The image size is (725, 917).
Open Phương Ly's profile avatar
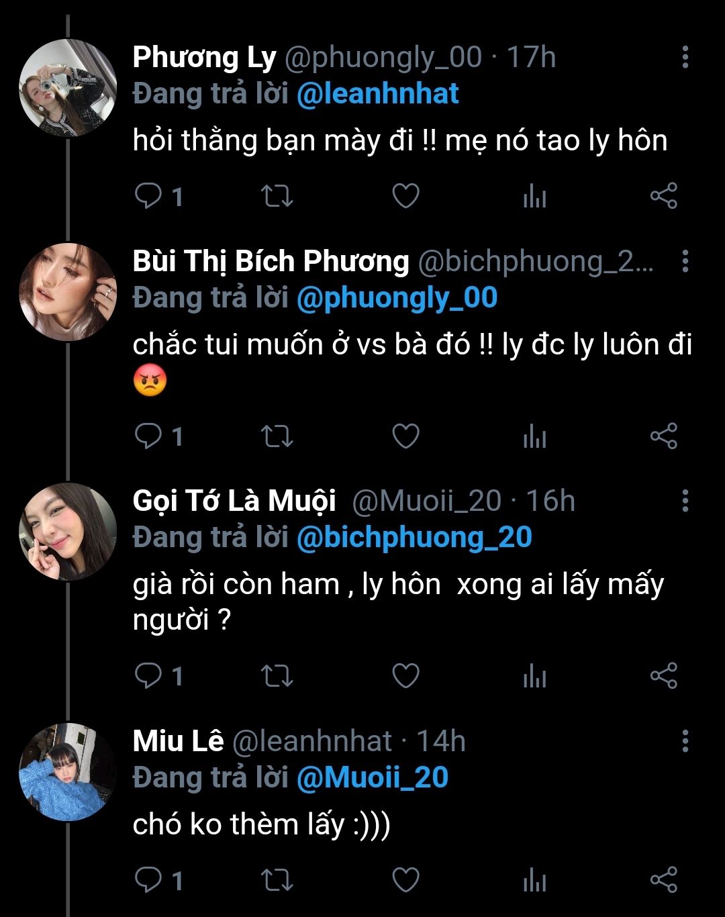[68, 88]
